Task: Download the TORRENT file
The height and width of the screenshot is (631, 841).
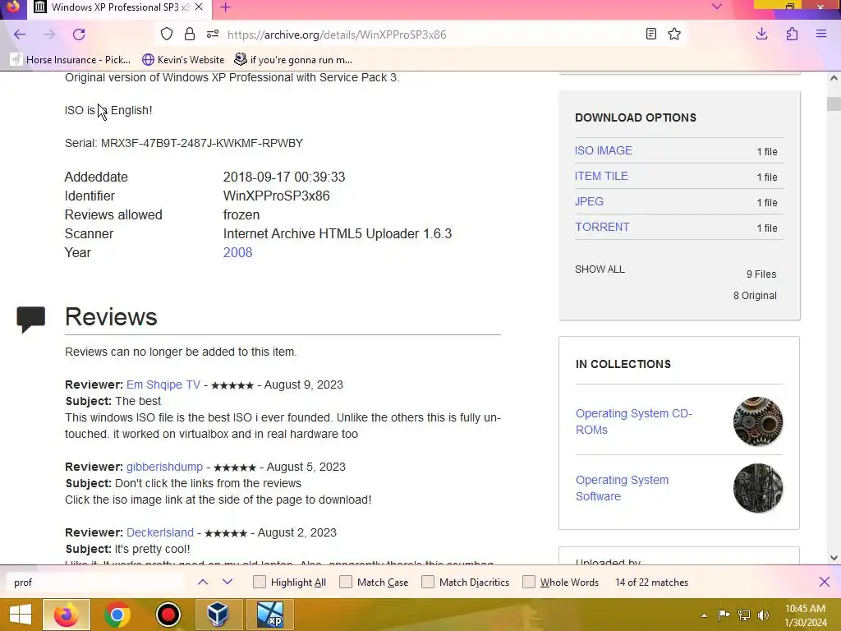Action: (602, 227)
